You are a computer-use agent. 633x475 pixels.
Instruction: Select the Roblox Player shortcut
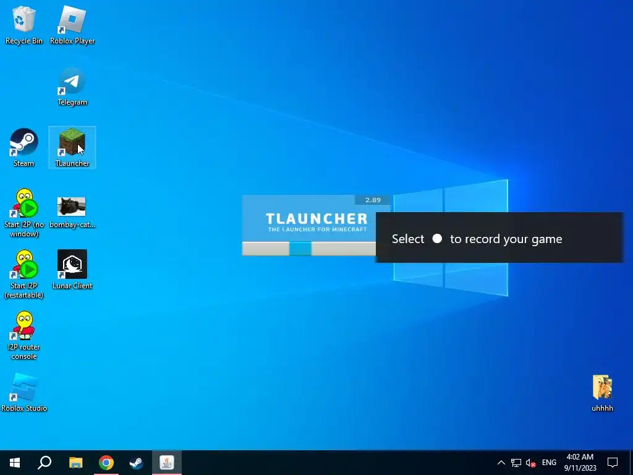pos(72,25)
